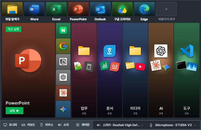Open 제어판 from bottom bar

coord(83,125)
